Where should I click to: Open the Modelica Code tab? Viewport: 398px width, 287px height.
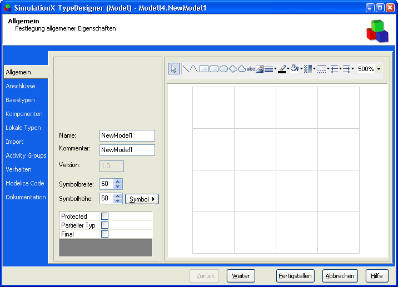tap(24, 183)
